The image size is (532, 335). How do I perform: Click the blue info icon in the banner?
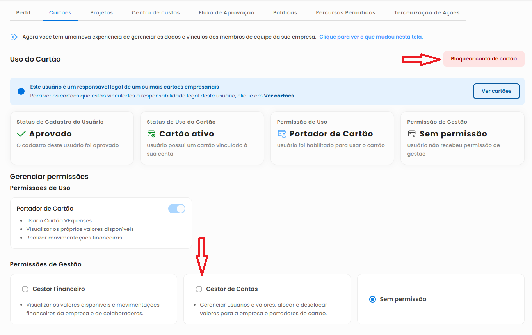pyautogui.click(x=21, y=91)
